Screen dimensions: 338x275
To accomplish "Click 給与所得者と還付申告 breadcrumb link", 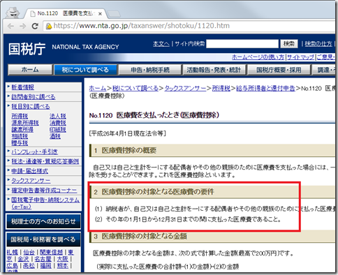I will click(265, 89).
